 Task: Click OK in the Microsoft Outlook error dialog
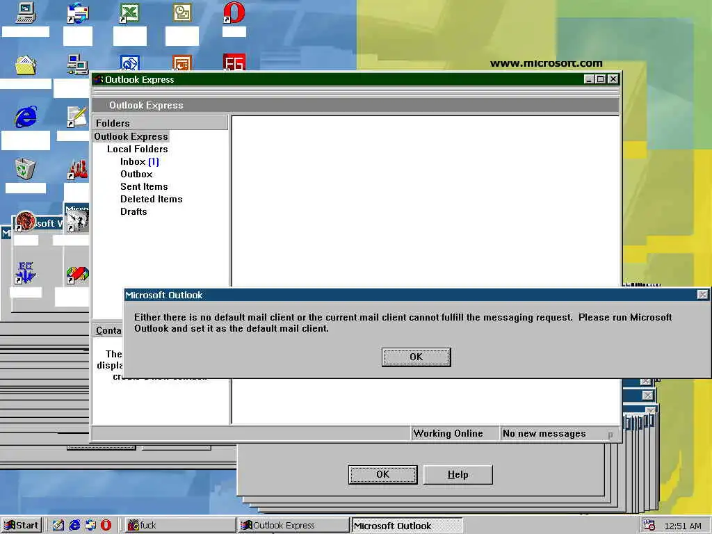416,357
